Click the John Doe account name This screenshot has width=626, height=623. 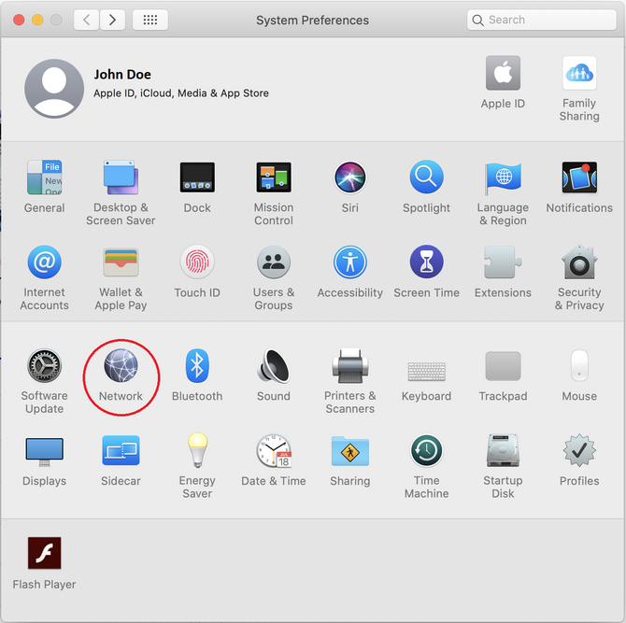122,75
